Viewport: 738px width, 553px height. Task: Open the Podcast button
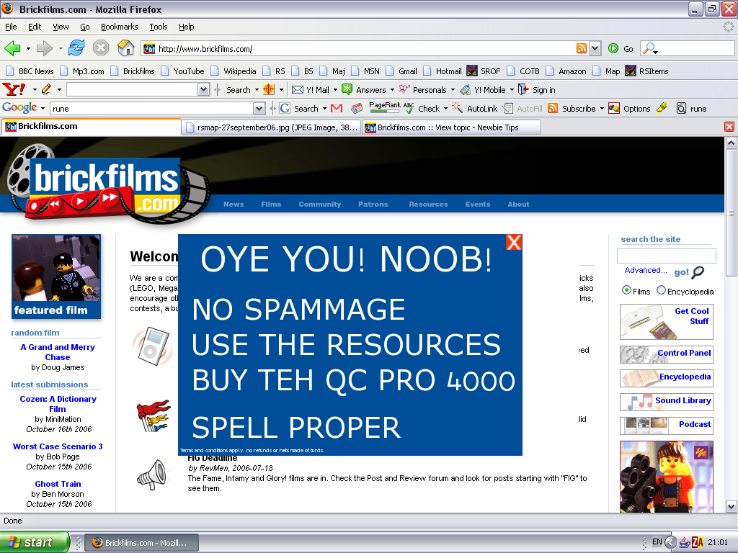click(x=667, y=425)
